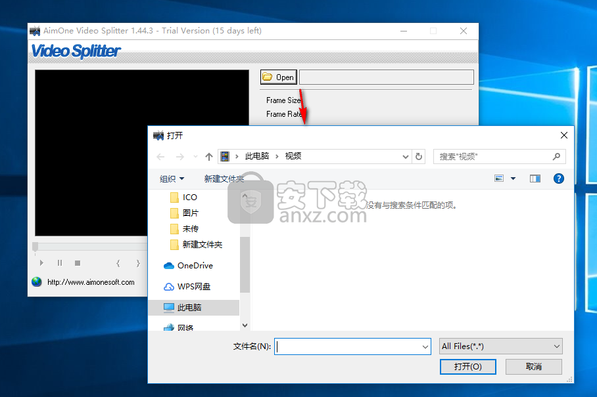Click the 打开 dialog title icon
This screenshot has width=597, height=397.
coord(158,135)
